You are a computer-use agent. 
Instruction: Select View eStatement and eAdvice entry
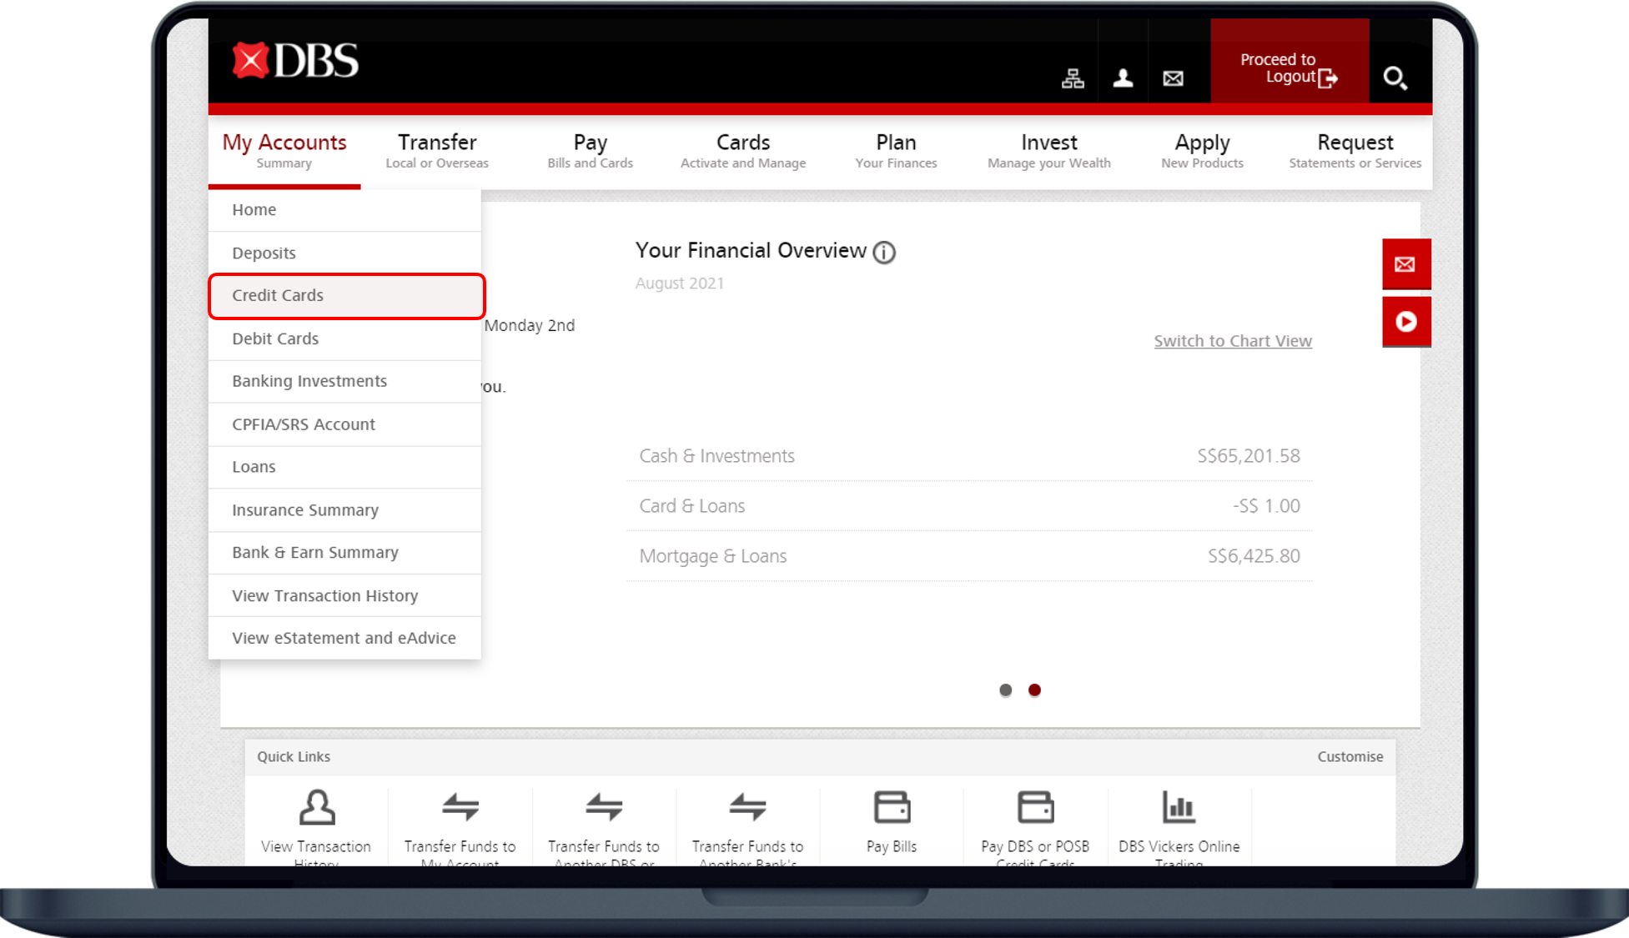(344, 638)
